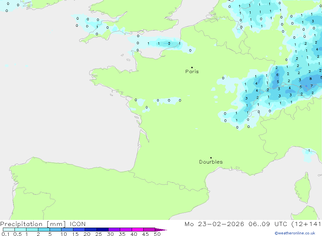Click the Dourbies city marker dot
Viewport: 322px width, 236px height.
click(x=211, y=158)
